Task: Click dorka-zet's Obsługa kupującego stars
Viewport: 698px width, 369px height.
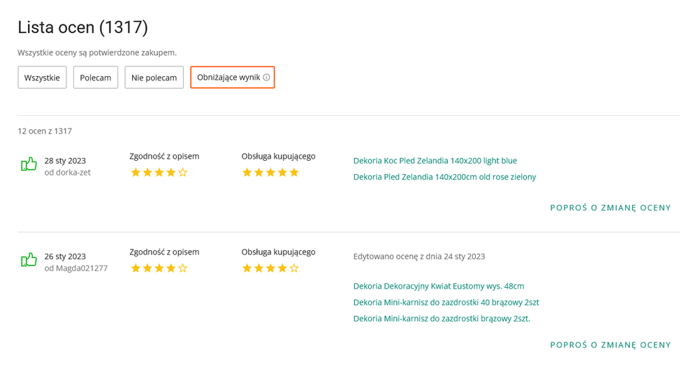Action: point(270,173)
